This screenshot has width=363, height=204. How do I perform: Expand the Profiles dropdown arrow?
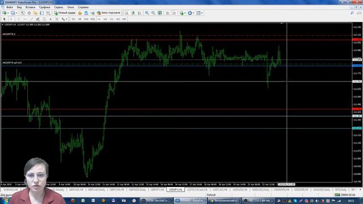pyautogui.click(x=16, y=13)
